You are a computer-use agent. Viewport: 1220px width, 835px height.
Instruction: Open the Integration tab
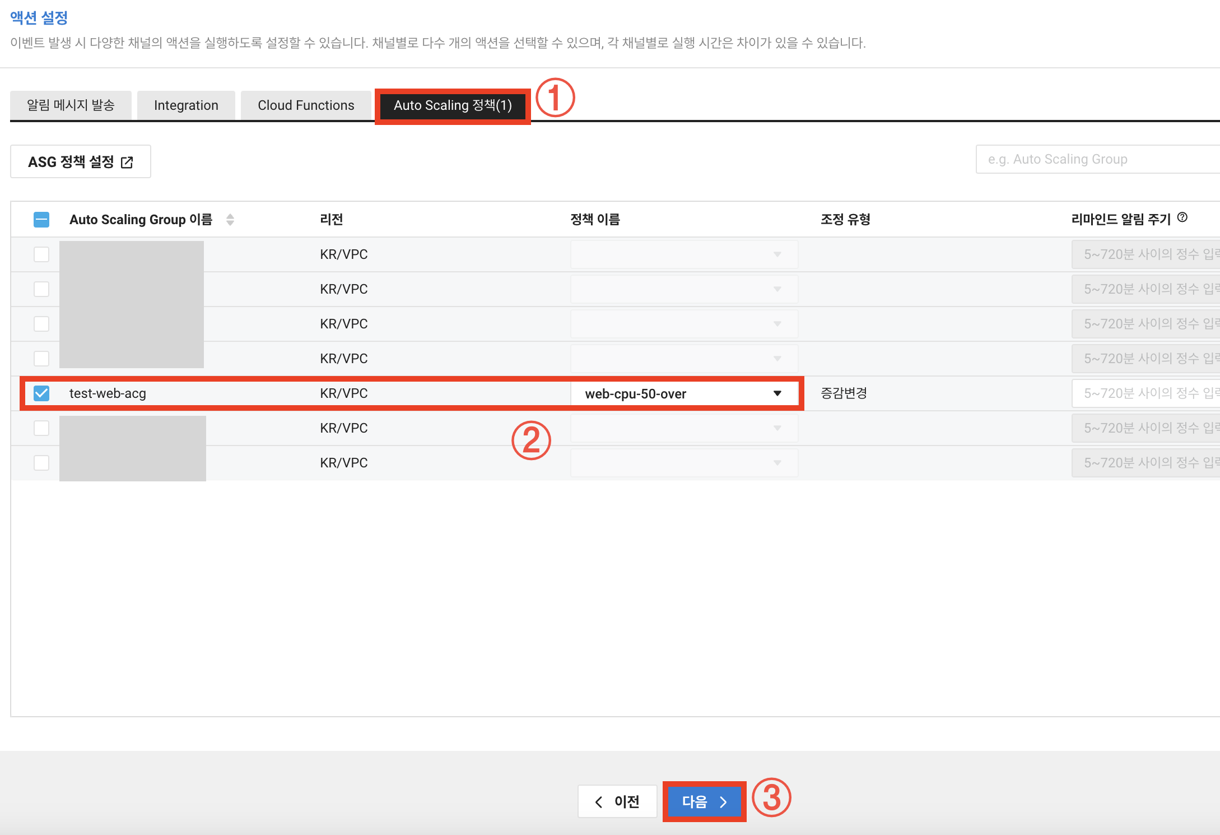point(186,105)
